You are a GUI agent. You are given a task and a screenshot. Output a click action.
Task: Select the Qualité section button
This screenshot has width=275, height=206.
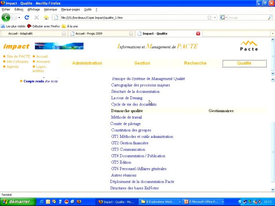tap(244, 63)
